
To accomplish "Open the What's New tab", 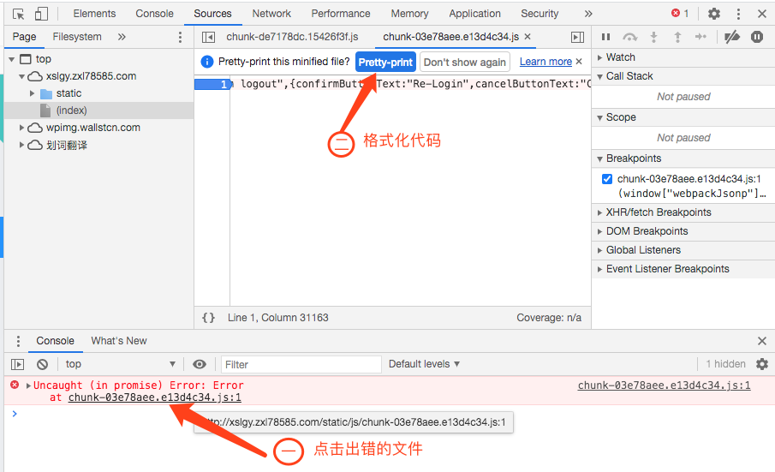I will click(x=119, y=341).
